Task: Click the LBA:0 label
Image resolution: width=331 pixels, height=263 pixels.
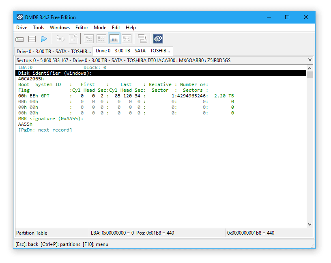Action: tap(25, 67)
